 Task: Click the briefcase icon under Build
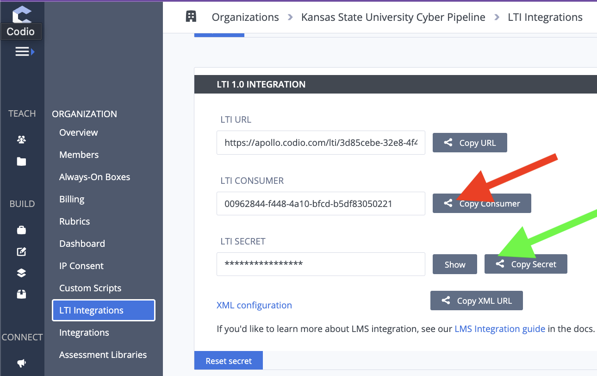coord(21,230)
